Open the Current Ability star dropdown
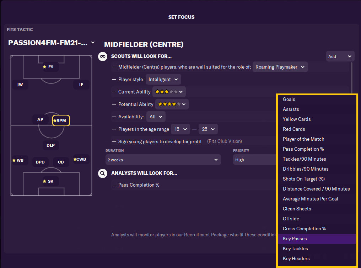The height and width of the screenshot is (268, 361). (169, 92)
